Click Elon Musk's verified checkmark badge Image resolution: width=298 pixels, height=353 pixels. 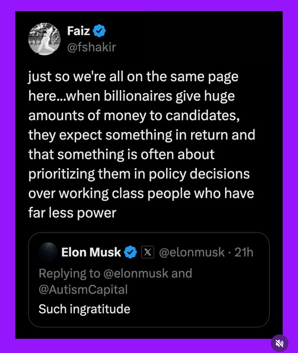[130, 252]
